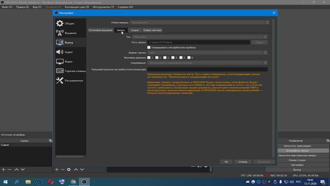Open the Горячие клавиши keyboard section

coord(60,71)
